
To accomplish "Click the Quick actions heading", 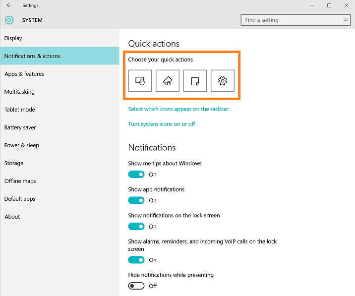I will [154, 44].
